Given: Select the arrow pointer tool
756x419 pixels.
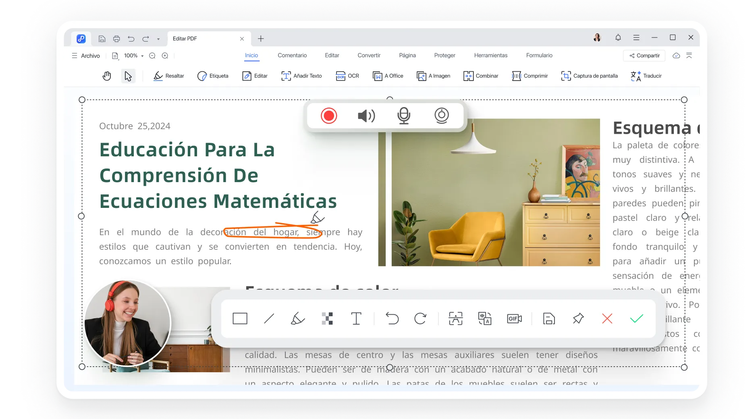Looking at the screenshot, I should [128, 76].
